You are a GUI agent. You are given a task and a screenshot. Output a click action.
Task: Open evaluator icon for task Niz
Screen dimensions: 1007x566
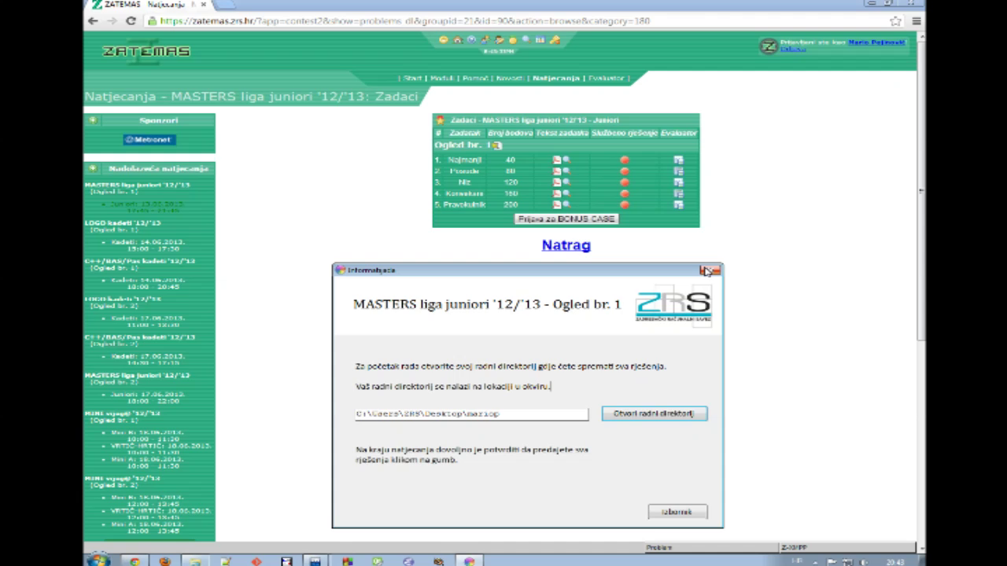point(678,182)
